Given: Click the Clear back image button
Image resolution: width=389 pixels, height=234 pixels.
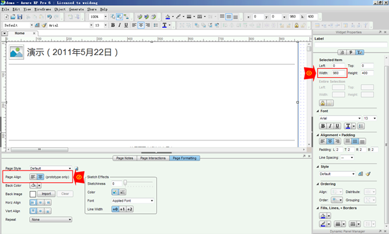Looking at the screenshot, I should coord(65,194).
